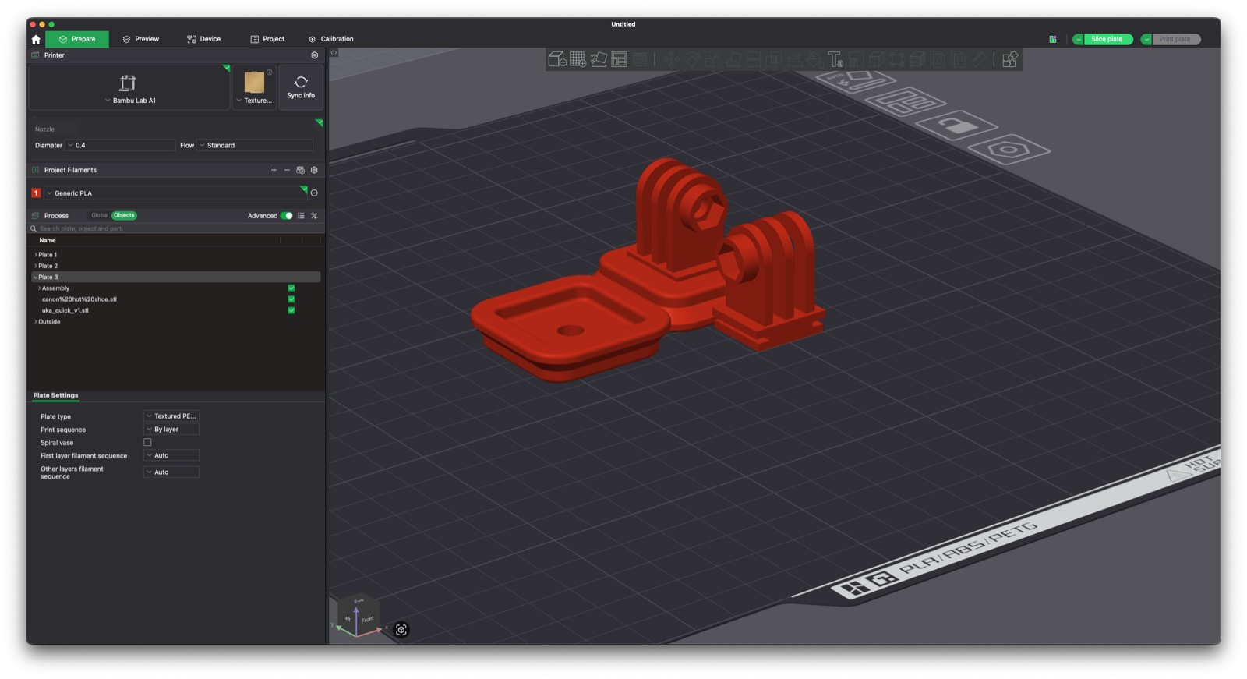Open the Print plate dropdown arrow
The width and height of the screenshot is (1247, 679).
[x=1146, y=39]
